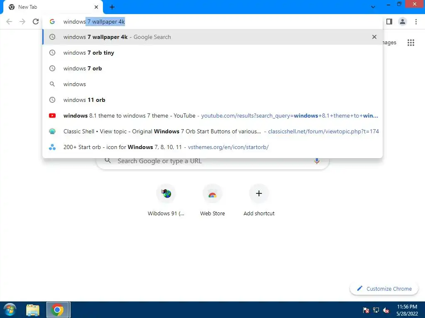This screenshot has width=425, height=318.
Task: Click the YouTube icon in suggestions
Action: click(52, 116)
